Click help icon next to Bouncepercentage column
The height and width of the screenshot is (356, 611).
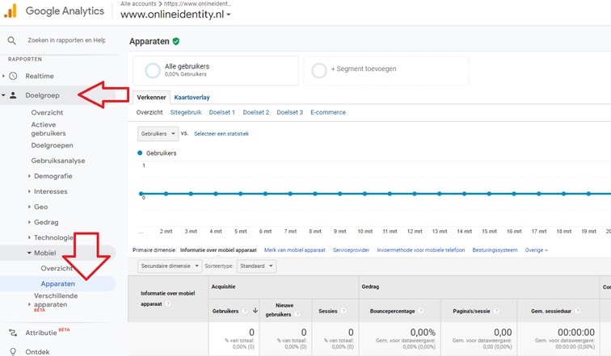point(424,310)
